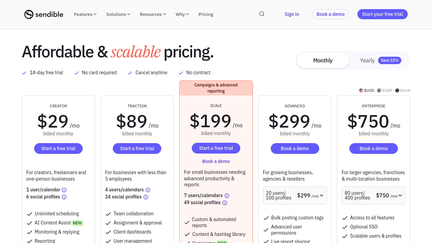Click info icon beside 7 users/calendars
The height and width of the screenshot is (243, 432).
[x=227, y=196]
